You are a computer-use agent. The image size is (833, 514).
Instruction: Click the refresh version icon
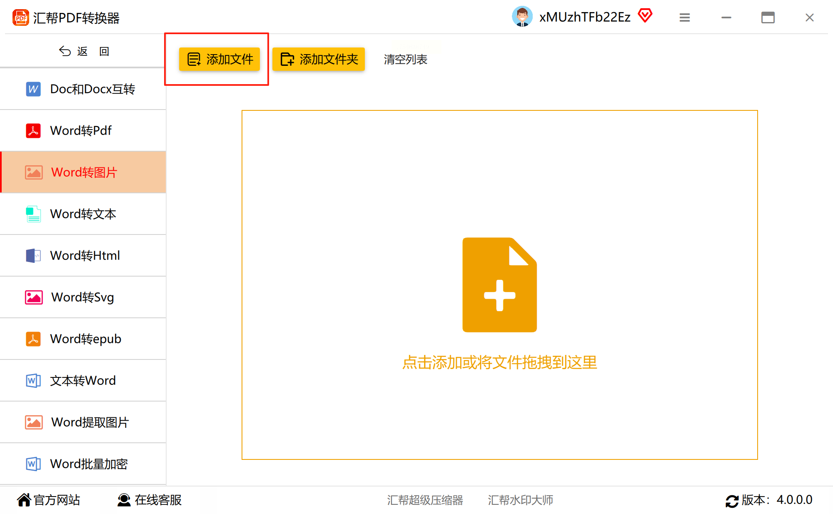coord(732,500)
